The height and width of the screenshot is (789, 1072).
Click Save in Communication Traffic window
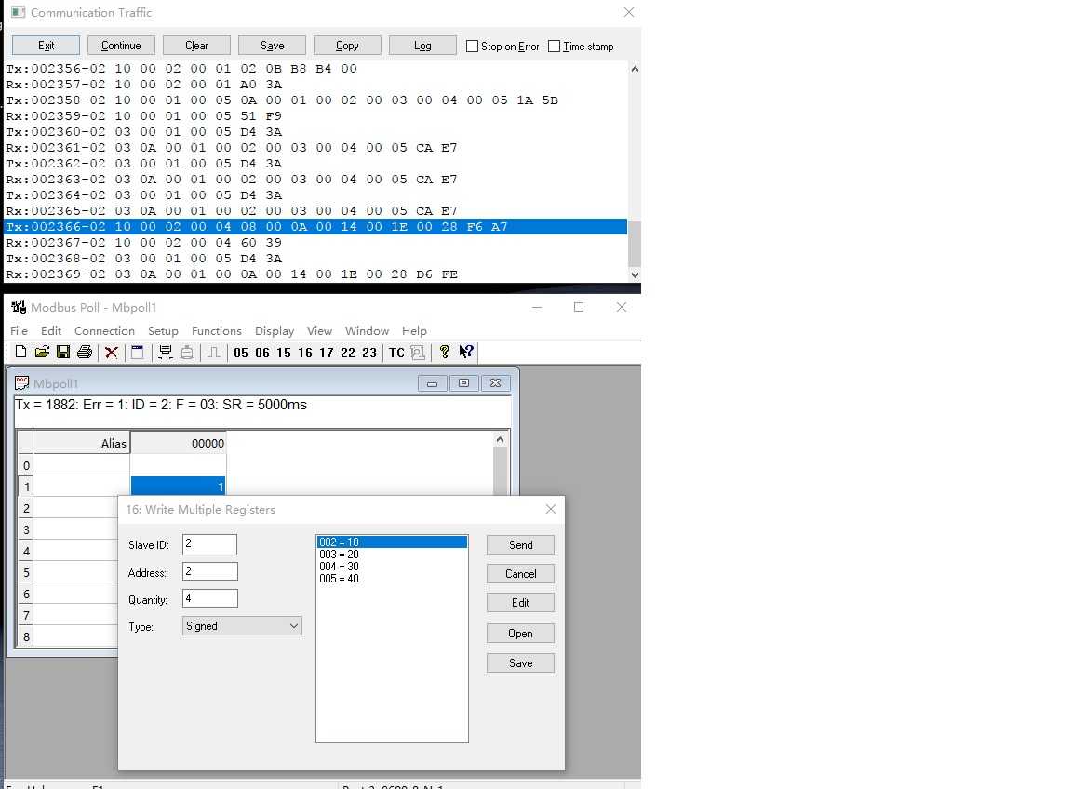[272, 45]
